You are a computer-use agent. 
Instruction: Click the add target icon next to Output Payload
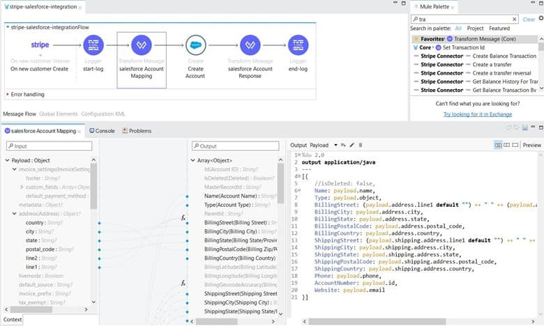[x=343, y=145]
